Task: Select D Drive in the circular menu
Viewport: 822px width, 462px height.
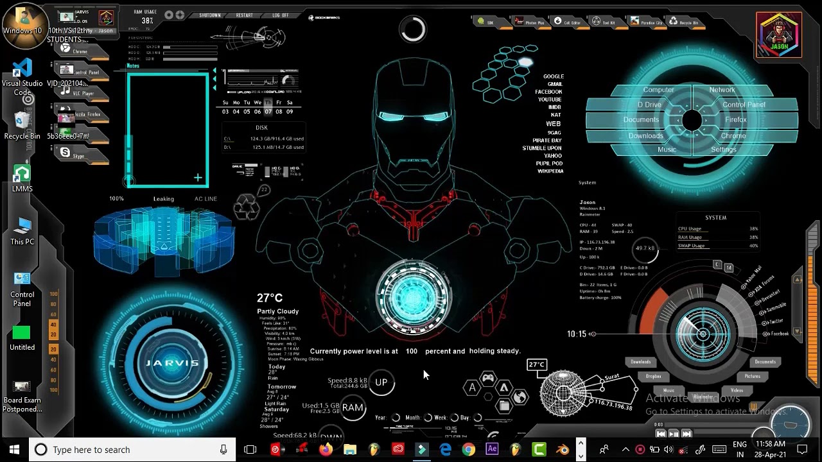Action: [649, 105]
